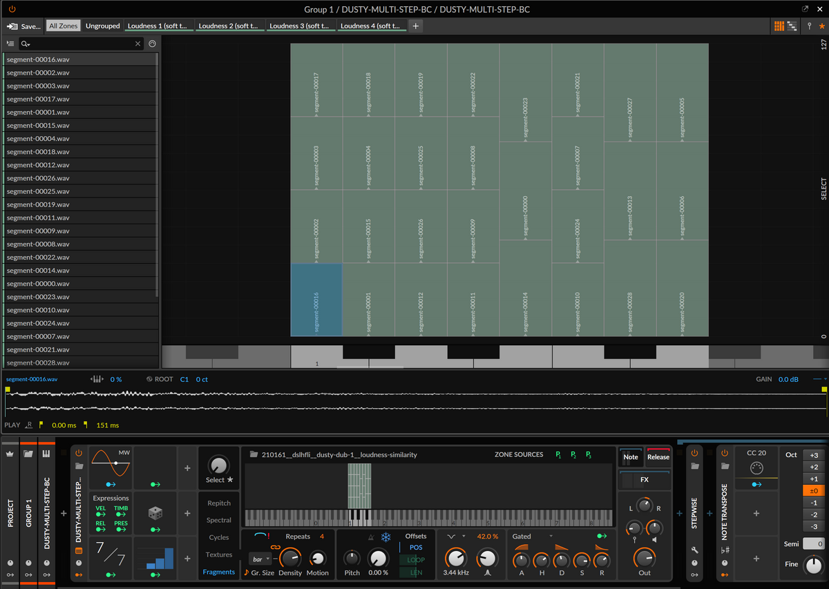The height and width of the screenshot is (589, 829).
Task: Switch to list zone view icon
Action: click(x=792, y=26)
